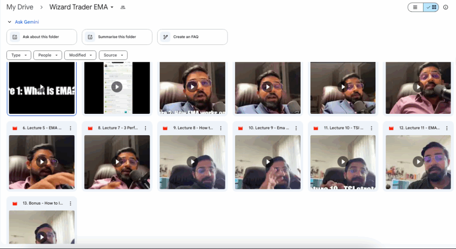The height and width of the screenshot is (249, 456).
Task: Open more options for 11. Lecture 10 file
Action: (x=371, y=128)
